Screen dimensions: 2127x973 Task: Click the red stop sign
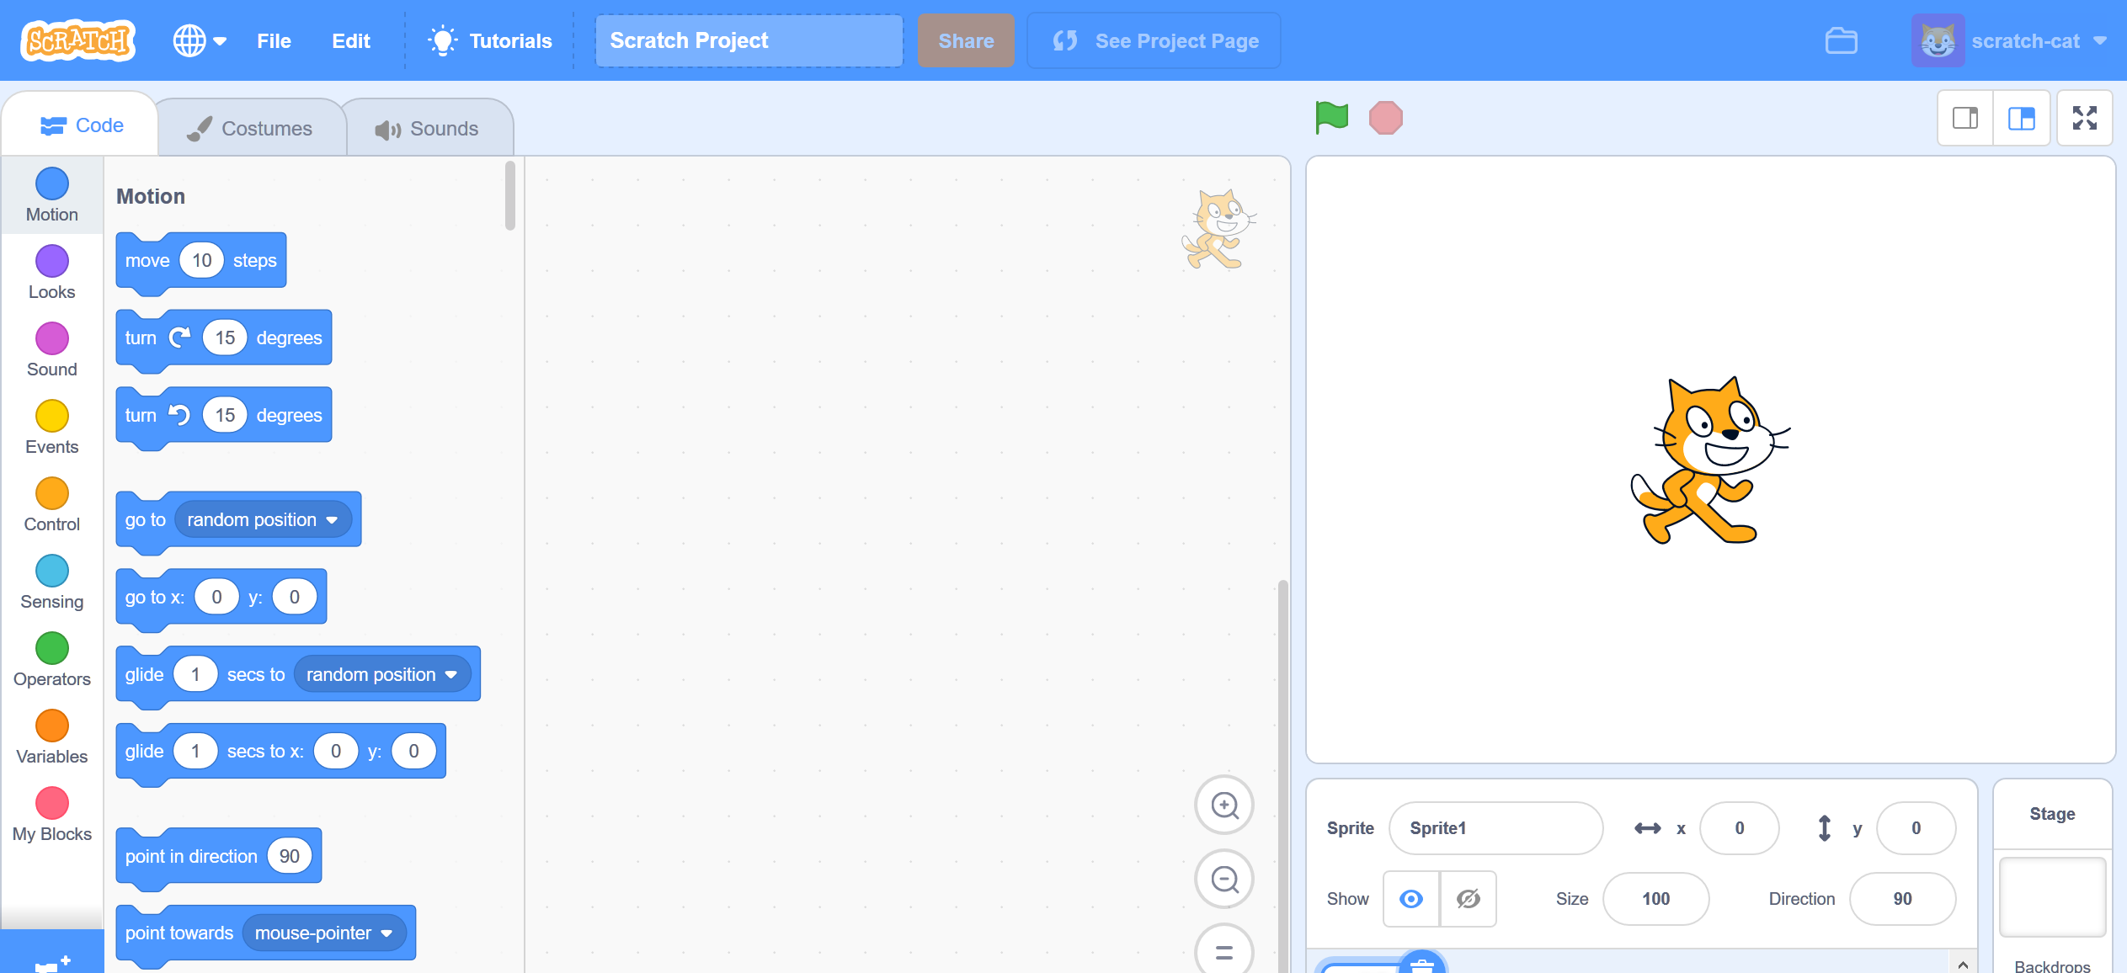pyautogui.click(x=1385, y=118)
